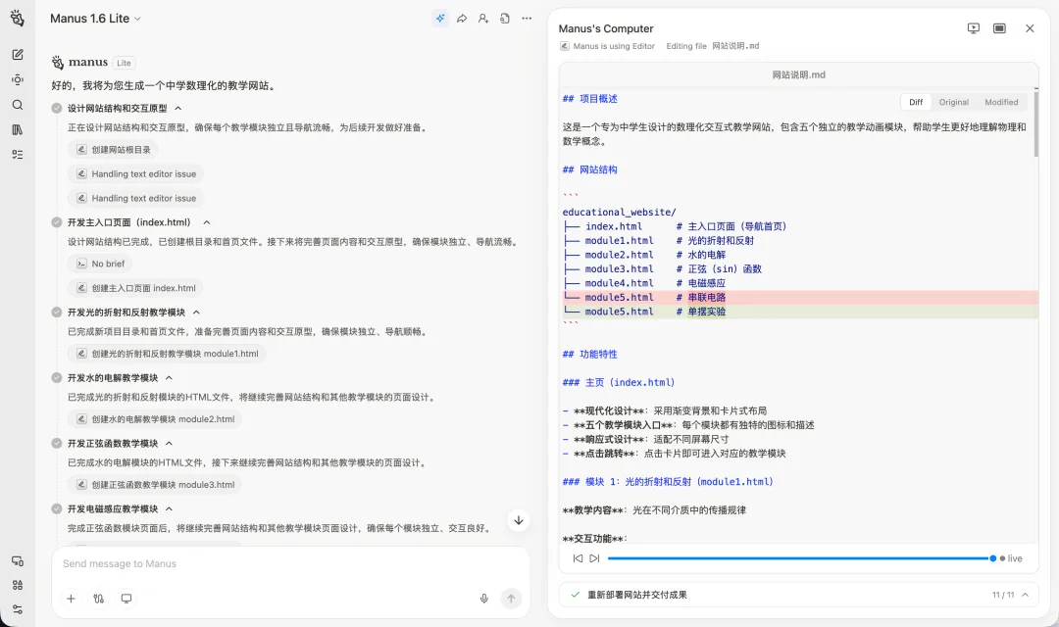The height and width of the screenshot is (627, 1059).
Task: Open the 创建主入口页面 index.html chip
Action: pyautogui.click(x=135, y=287)
